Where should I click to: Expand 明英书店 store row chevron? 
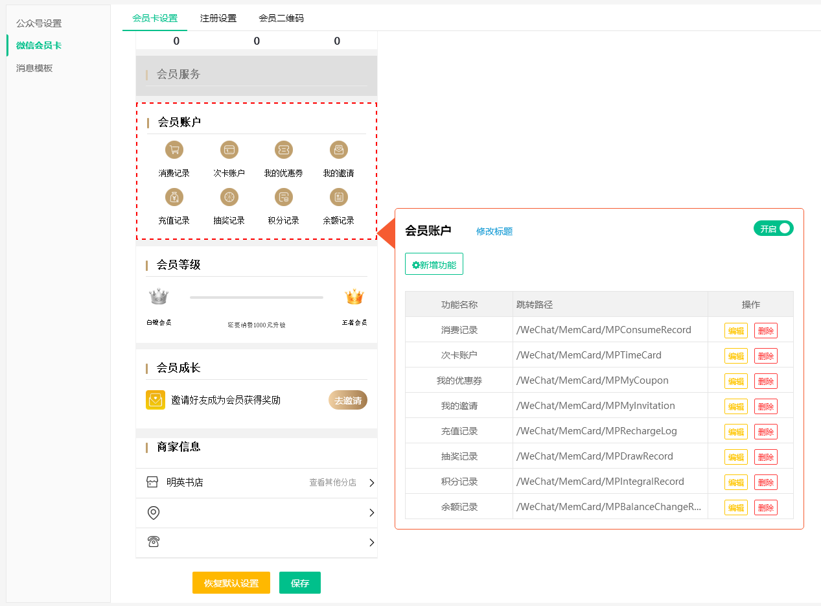[372, 483]
